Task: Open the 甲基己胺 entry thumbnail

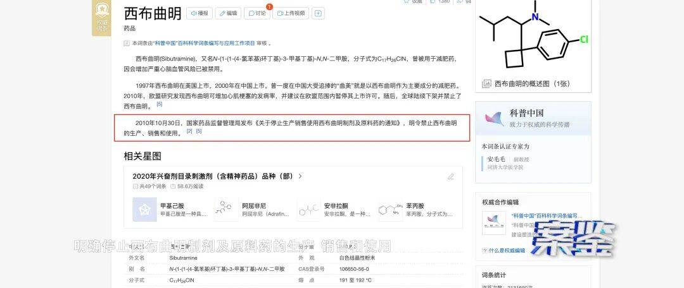Action: [x=144, y=210]
